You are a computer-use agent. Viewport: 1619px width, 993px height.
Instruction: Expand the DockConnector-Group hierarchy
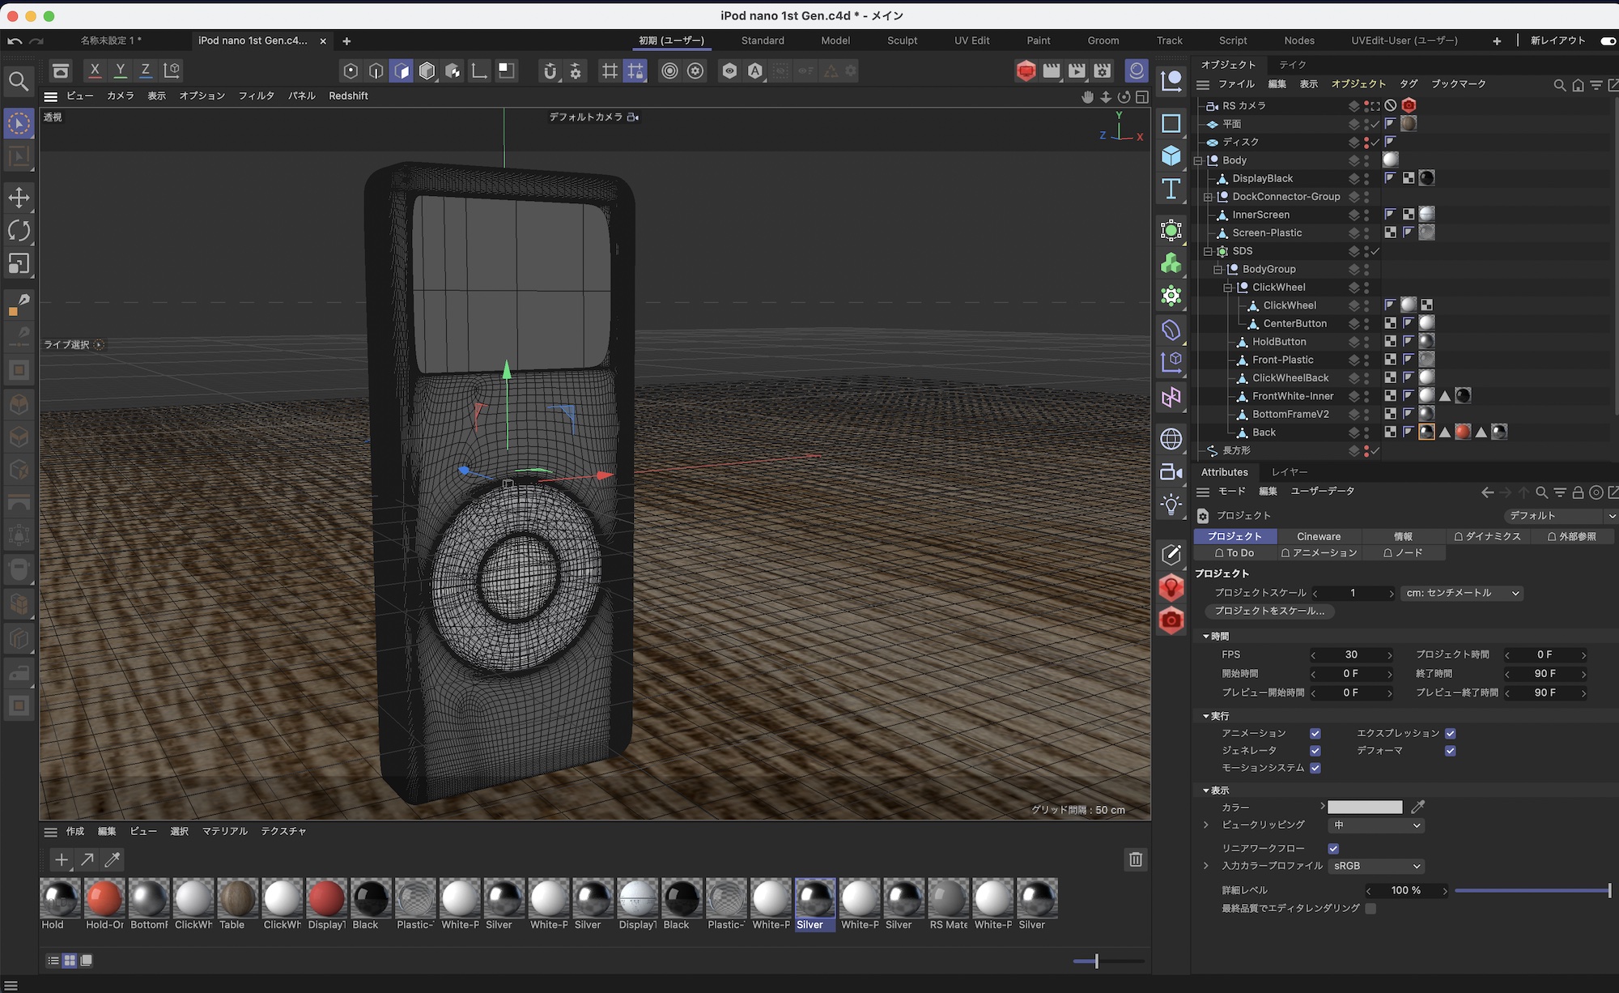(x=1208, y=196)
